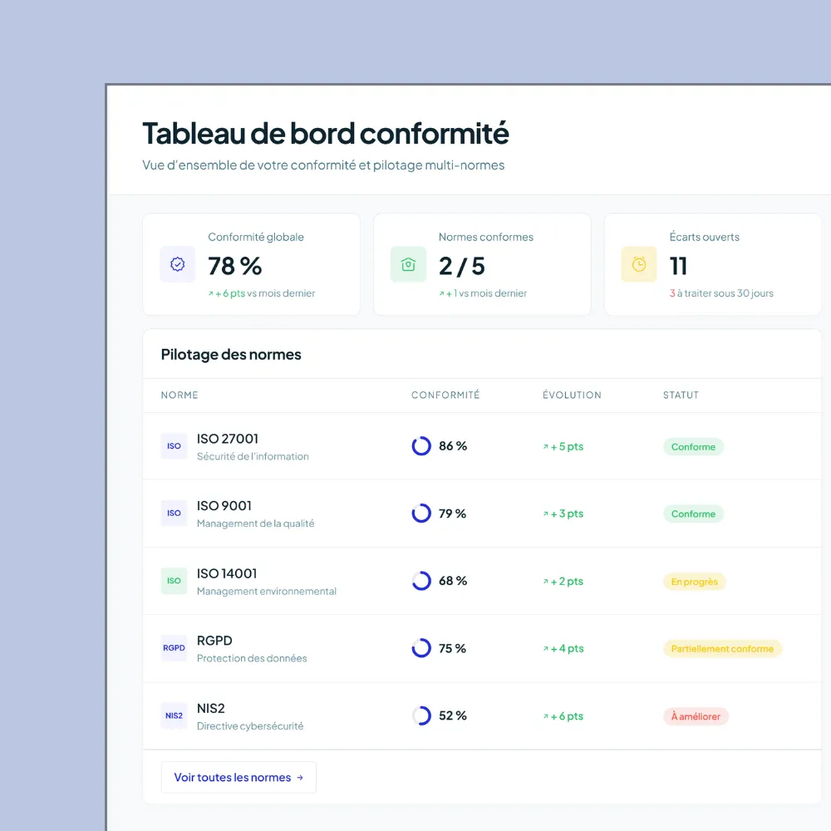Select the green ISO badge beside ISO 14001
Viewport: 831px width, 831px height.
174,581
